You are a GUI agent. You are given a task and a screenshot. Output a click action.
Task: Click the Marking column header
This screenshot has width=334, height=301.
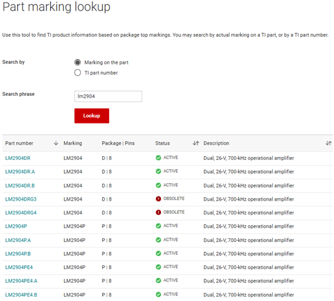pyautogui.click(x=73, y=143)
